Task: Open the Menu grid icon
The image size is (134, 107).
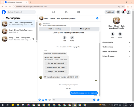Action: tap(118, 12)
